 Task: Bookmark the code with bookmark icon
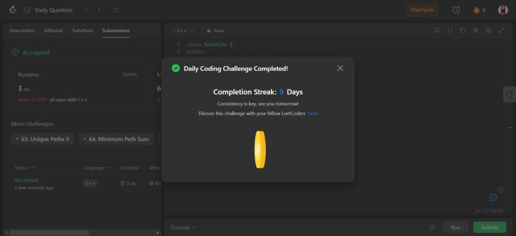click(x=437, y=30)
